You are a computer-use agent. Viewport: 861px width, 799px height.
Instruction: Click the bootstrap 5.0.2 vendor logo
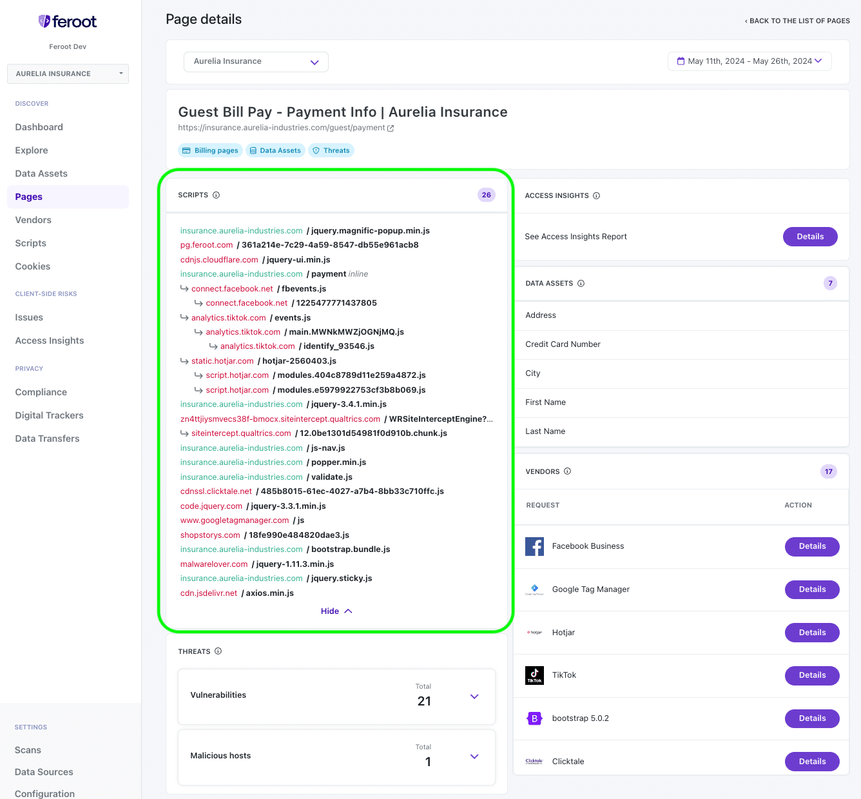click(534, 718)
